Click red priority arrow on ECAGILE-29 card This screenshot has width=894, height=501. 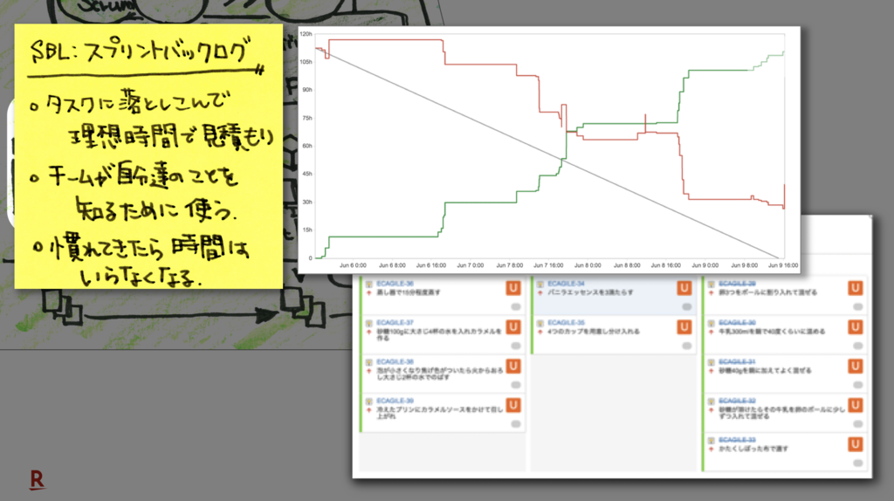pyautogui.click(x=711, y=293)
